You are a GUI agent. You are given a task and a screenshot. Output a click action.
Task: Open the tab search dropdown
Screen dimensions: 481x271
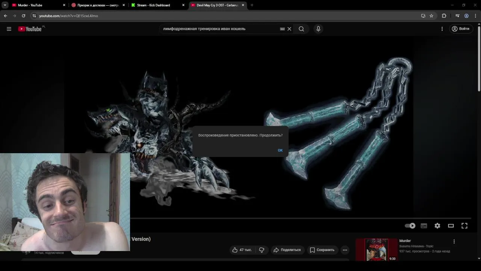pyautogui.click(x=5, y=5)
